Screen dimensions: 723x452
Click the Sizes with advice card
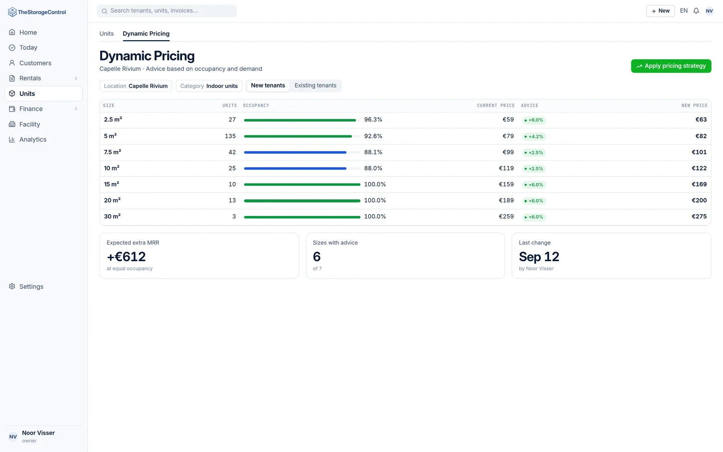[405, 256]
